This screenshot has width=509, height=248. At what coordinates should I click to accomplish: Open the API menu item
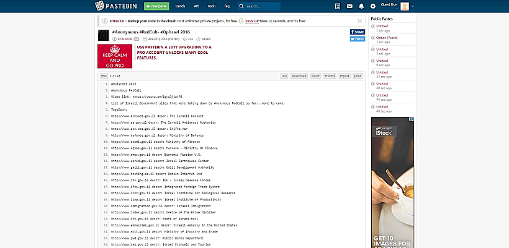point(196,6)
